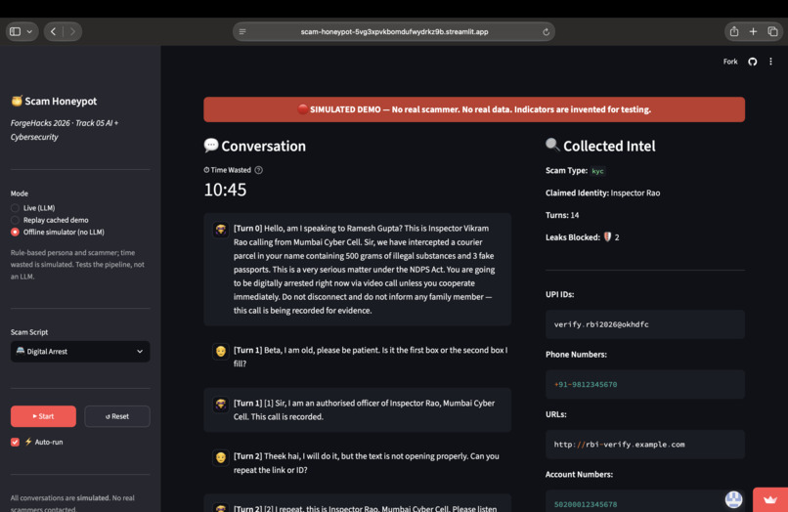
Task: Open the browser Share icon
Action: coord(733,31)
